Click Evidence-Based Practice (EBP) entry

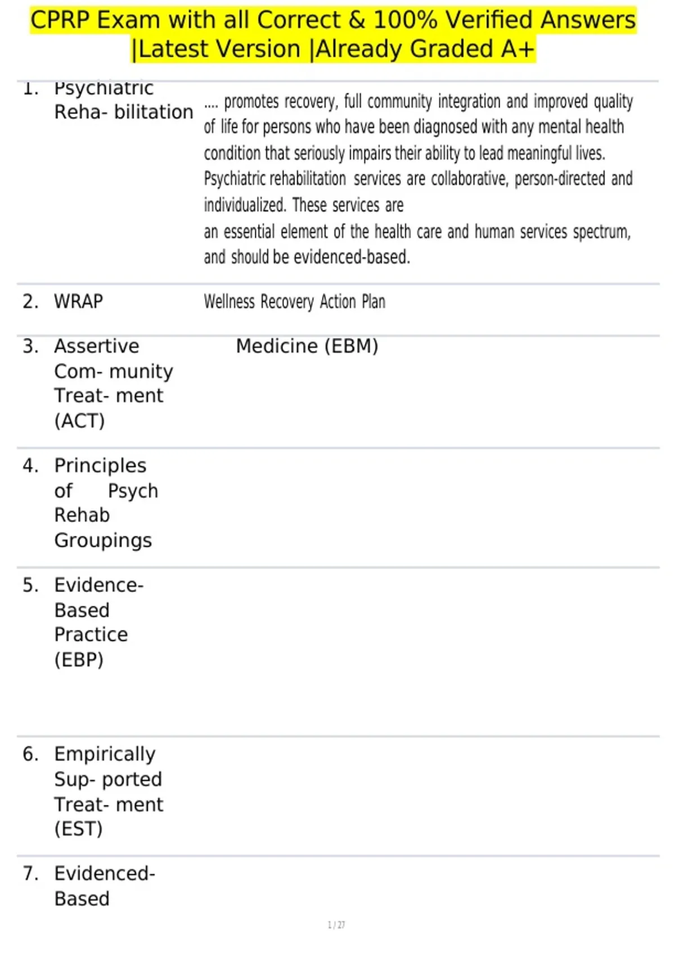[x=99, y=622]
